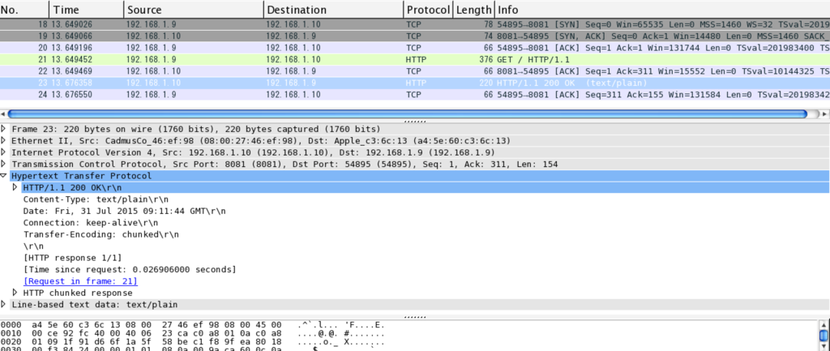Expand the Ethernet II tree node
830x351 pixels.
(x=4, y=140)
